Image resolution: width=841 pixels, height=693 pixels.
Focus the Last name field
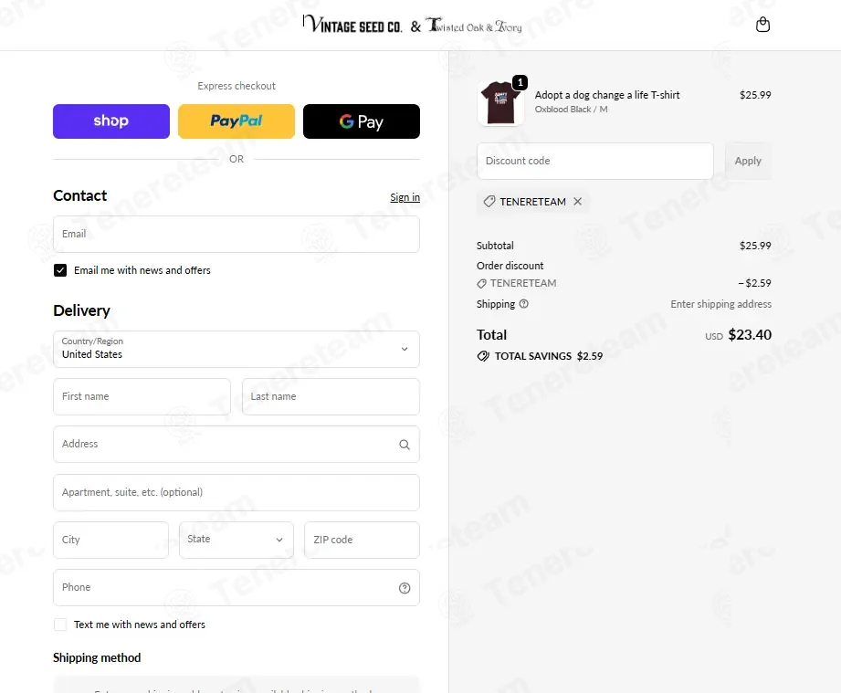[x=331, y=396]
